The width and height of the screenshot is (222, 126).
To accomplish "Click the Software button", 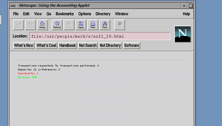I will 132,45.
